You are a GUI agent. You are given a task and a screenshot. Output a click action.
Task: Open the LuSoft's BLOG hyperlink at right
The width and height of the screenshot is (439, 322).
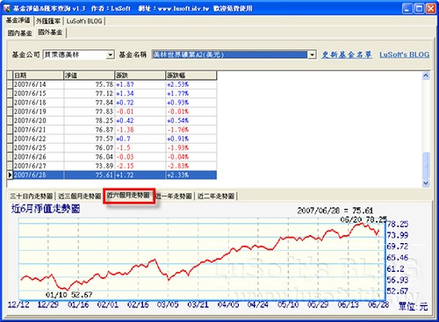click(x=405, y=54)
